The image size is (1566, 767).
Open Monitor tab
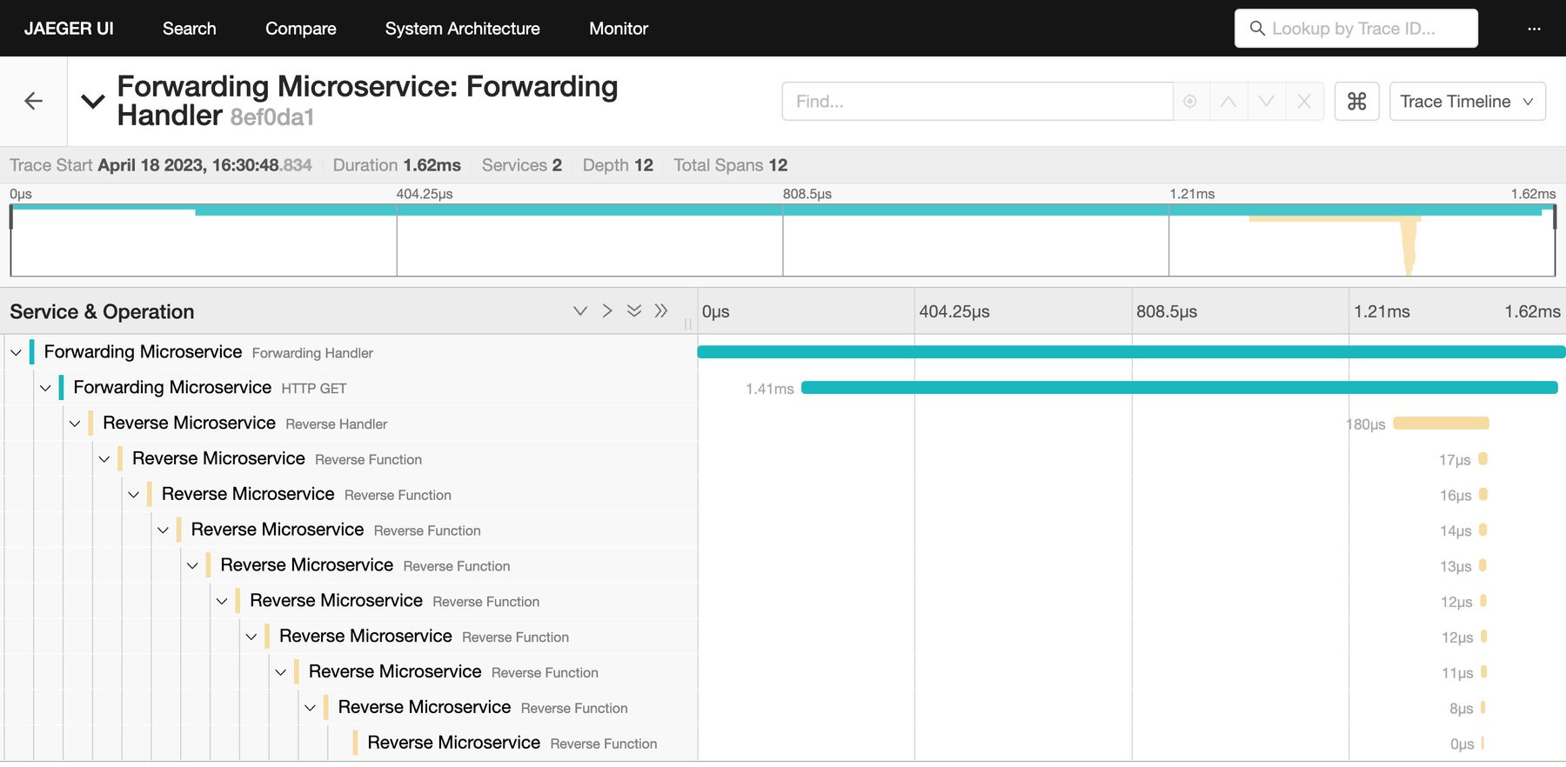(x=619, y=28)
